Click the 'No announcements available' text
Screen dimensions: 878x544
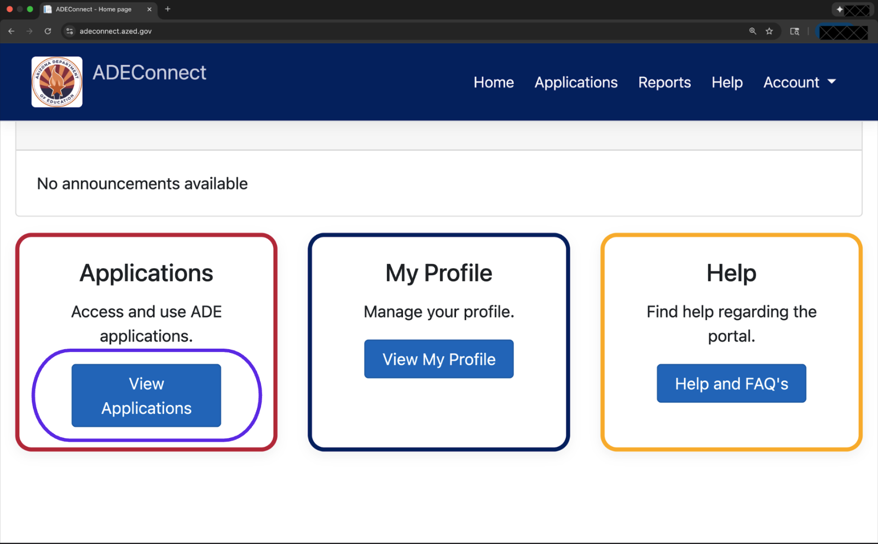[x=142, y=184]
